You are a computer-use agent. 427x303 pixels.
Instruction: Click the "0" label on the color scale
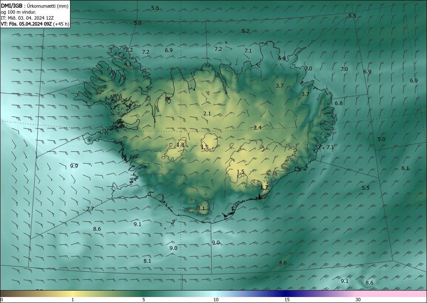[2, 300]
